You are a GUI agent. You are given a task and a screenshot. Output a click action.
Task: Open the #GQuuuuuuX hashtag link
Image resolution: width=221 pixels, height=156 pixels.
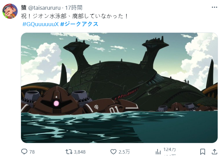click(x=40, y=24)
